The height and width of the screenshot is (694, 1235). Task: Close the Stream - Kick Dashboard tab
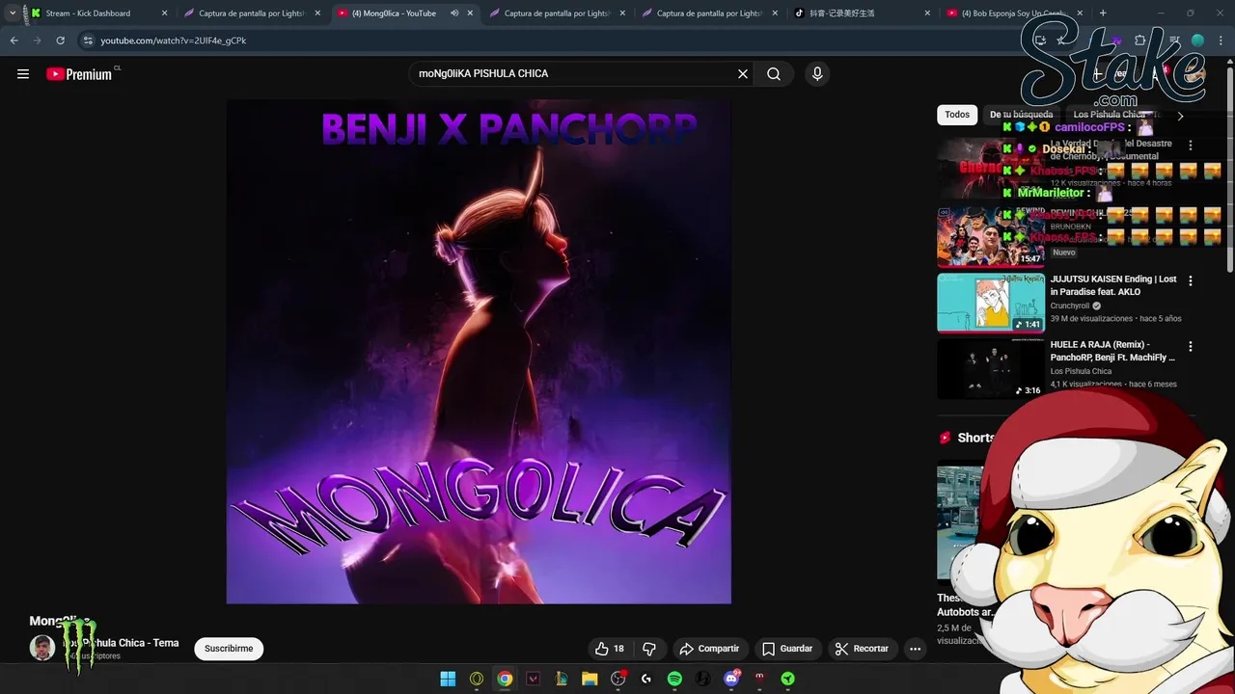165,13
